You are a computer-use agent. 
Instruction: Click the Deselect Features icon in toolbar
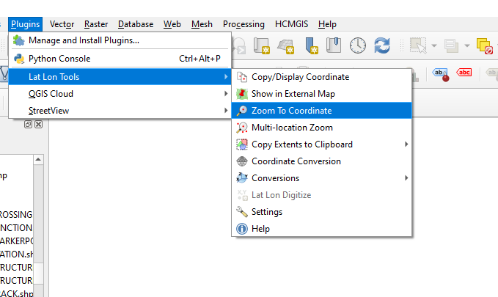[x=485, y=46]
